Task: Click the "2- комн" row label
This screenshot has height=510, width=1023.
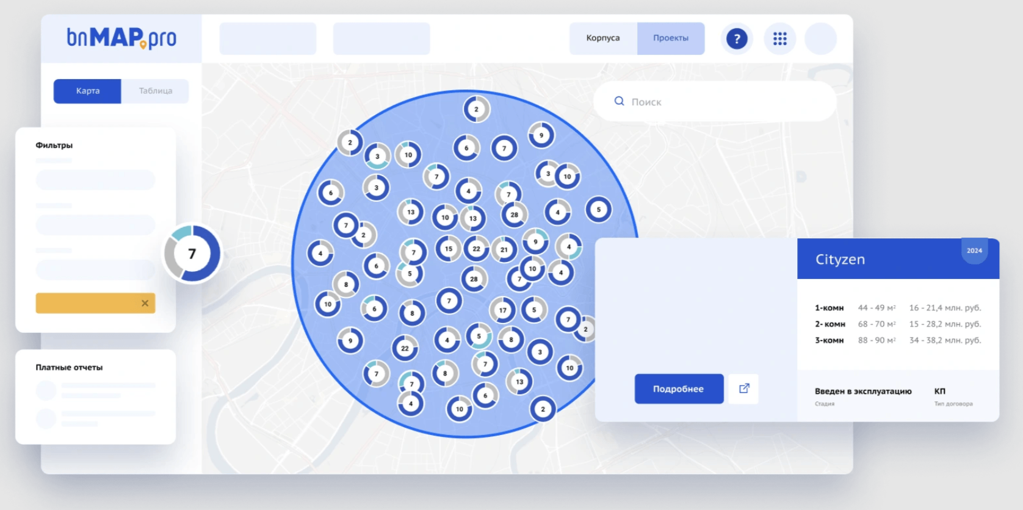Action: tap(830, 324)
